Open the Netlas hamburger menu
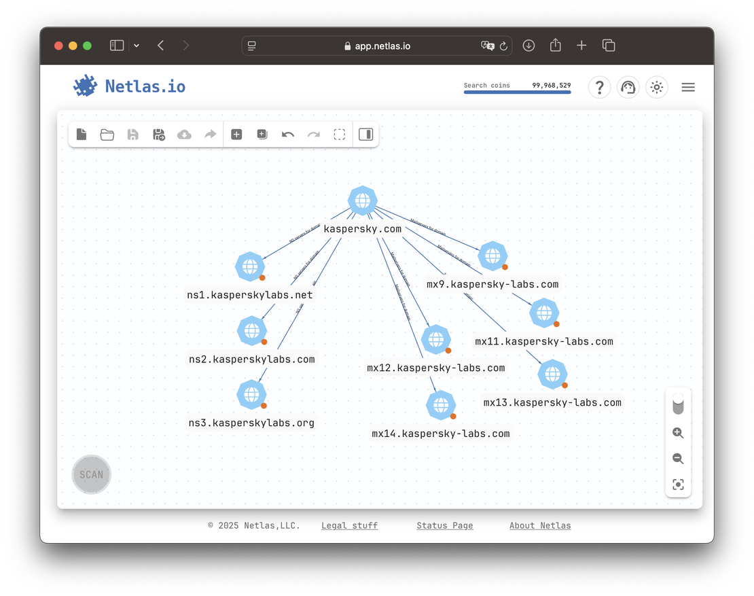The image size is (754, 596). point(688,87)
